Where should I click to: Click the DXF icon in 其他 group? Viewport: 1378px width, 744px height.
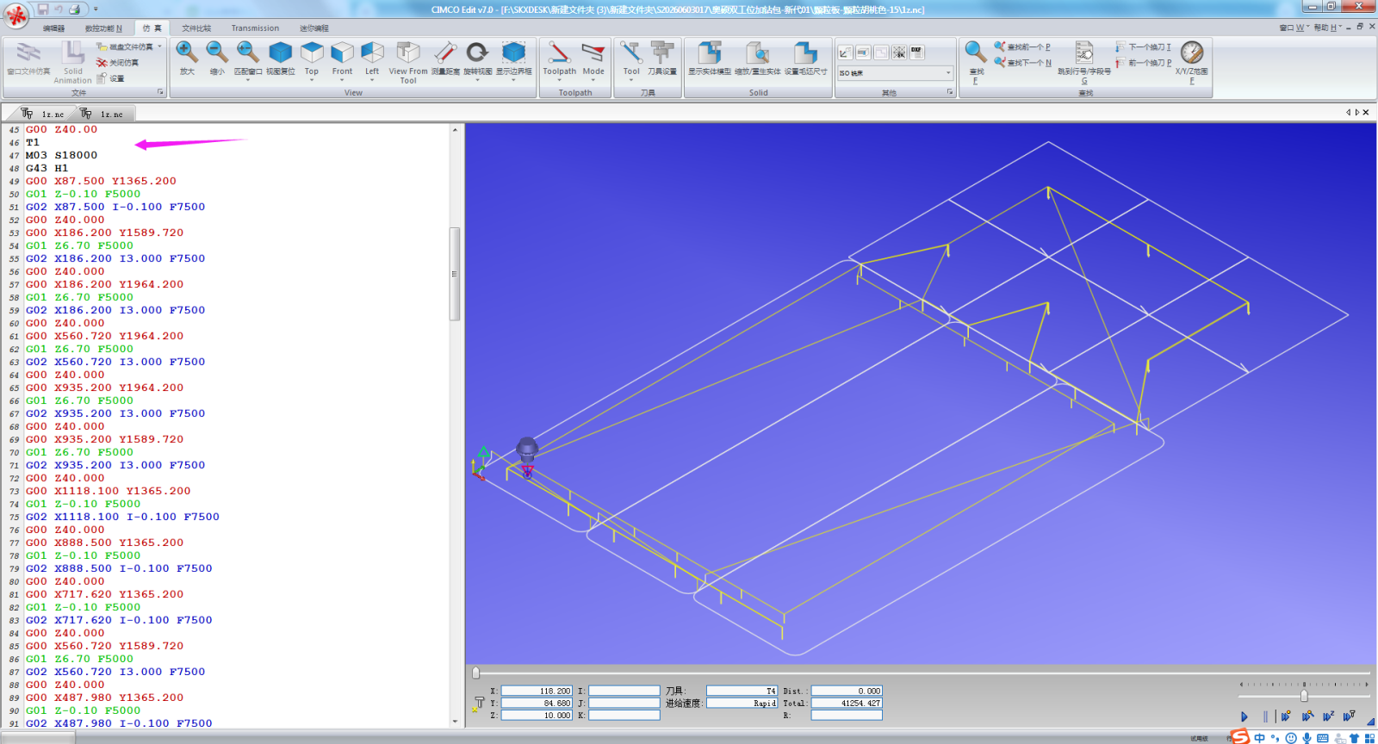916,52
